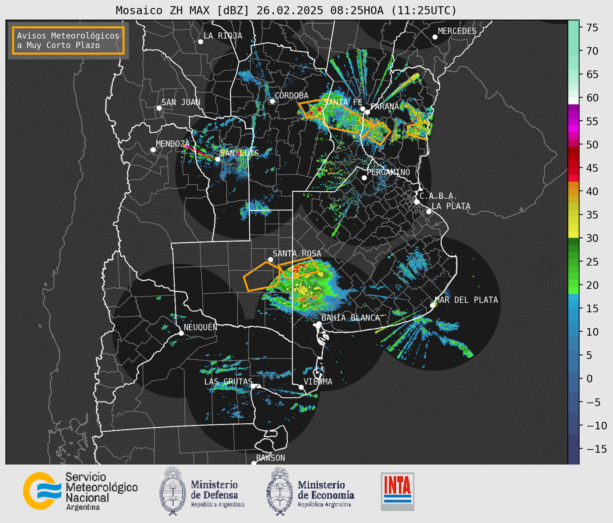The image size is (613, 523).
Task: Click the LA RIOJA city label
Action: click(223, 36)
